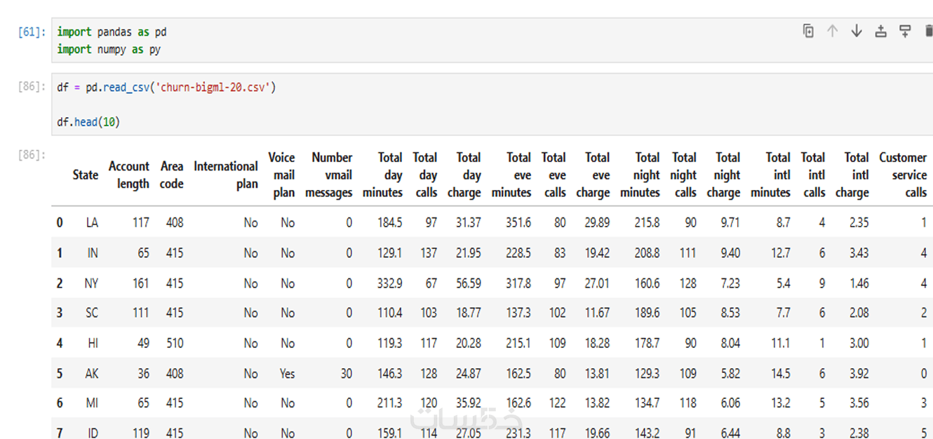This screenshot has width=933, height=439.
Task: Click the State column header
Action: coord(86,175)
